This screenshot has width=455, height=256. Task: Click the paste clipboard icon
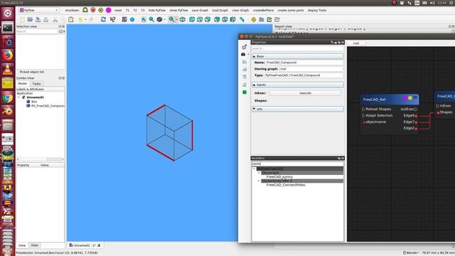71,19
